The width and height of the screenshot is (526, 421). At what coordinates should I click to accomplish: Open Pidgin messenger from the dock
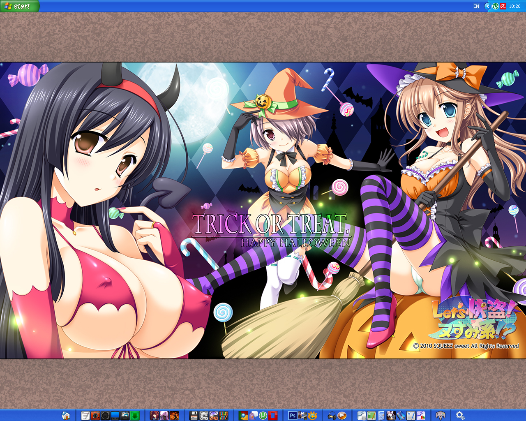(253, 416)
